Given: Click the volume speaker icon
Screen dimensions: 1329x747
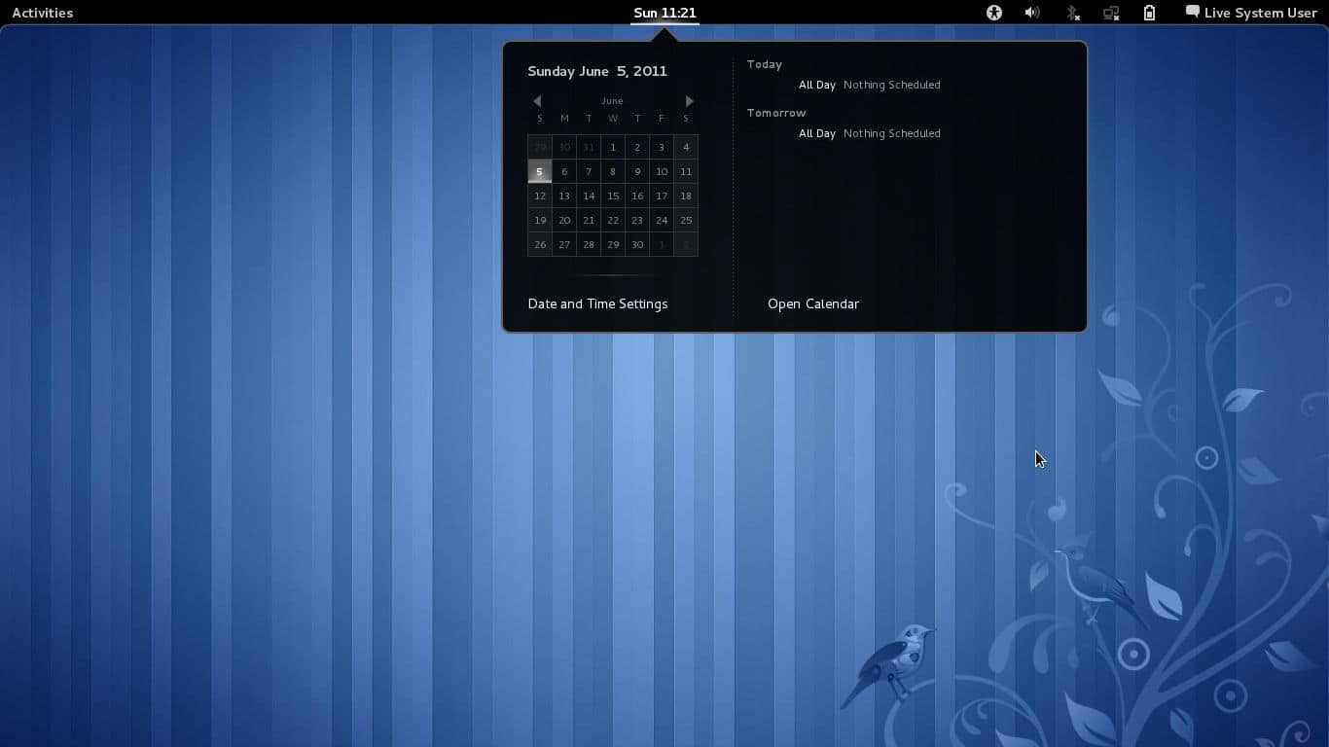Looking at the screenshot, I should click(x=1032, y=13).
